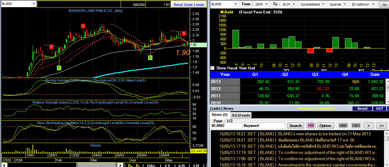Click the 305/300 field in chart header
The image size is (389, 167).
[133, 5]
